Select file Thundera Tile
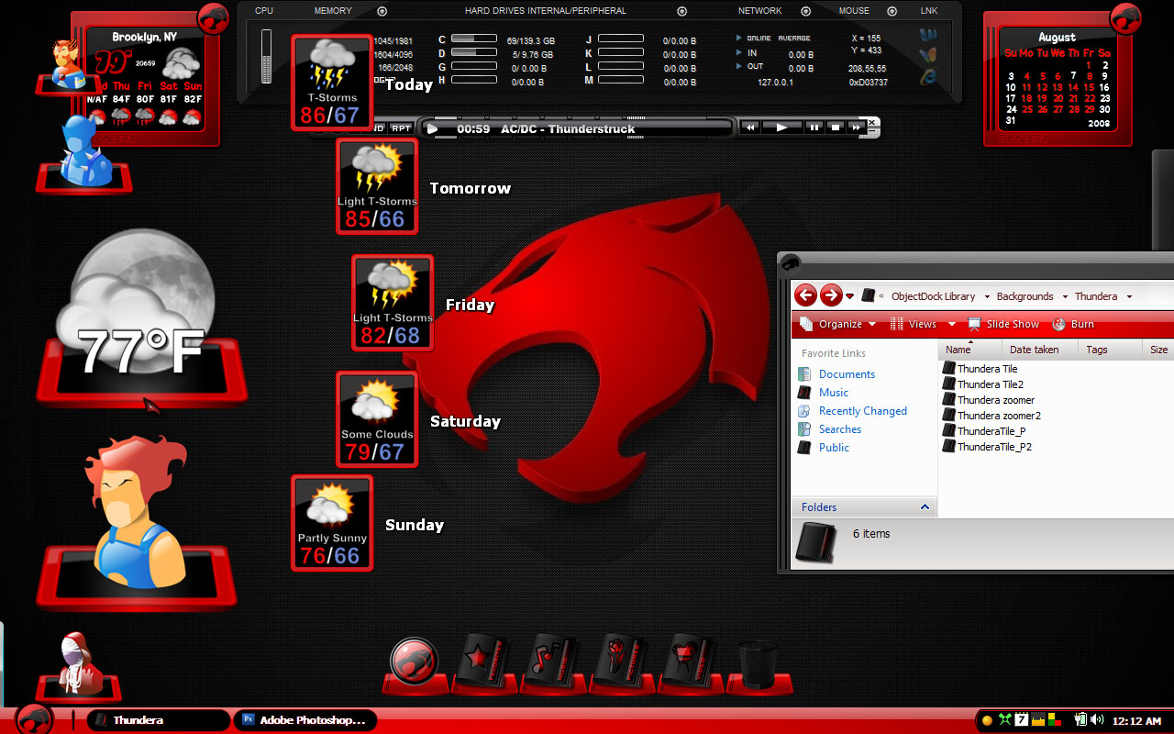The height and width of the screenshot is (734, 1174). tap(980, 369)
